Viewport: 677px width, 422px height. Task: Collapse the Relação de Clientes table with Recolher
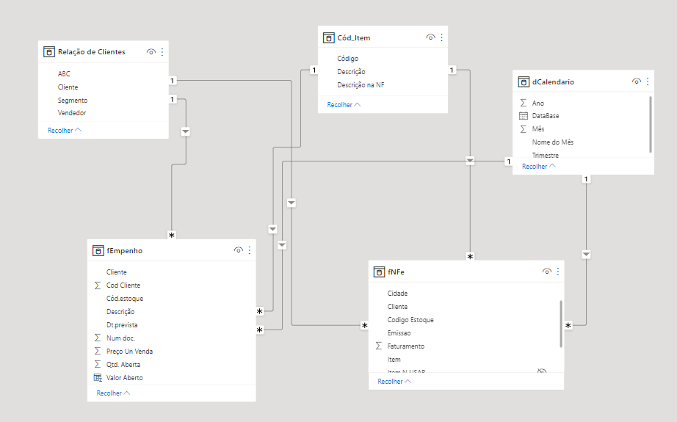point(65,131)
